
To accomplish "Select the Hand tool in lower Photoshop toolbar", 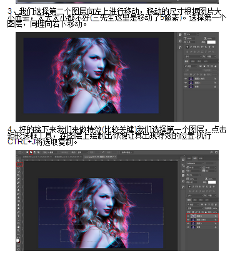I will tap(18, 227).
